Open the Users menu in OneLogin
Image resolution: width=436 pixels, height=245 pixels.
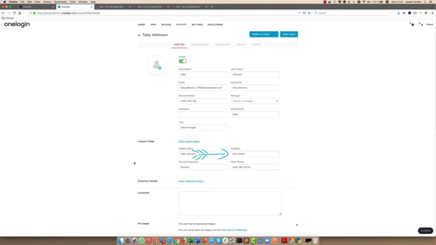point(141,24)
